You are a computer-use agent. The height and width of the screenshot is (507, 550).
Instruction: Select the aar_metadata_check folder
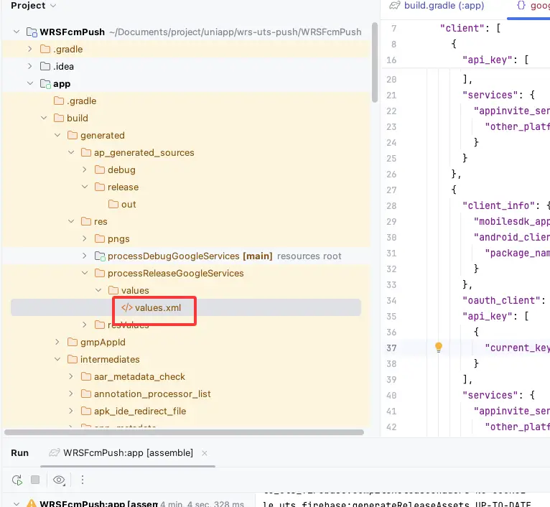[139, 377]
